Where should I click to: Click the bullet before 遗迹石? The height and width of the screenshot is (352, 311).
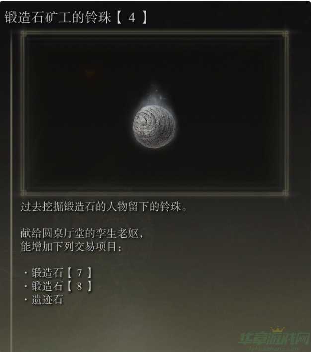click(x=26, y=300)
